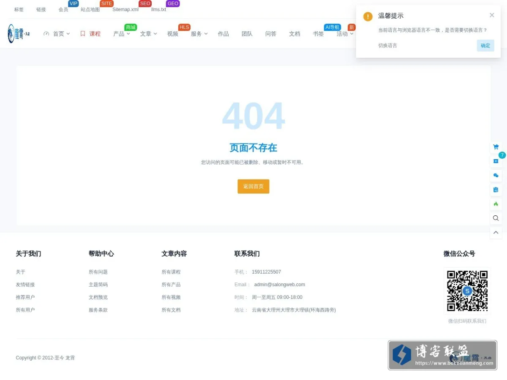Viewport: 507px width, 380px height.
Task: Click footer link 所有视频
Action: [x=171, y=297]
